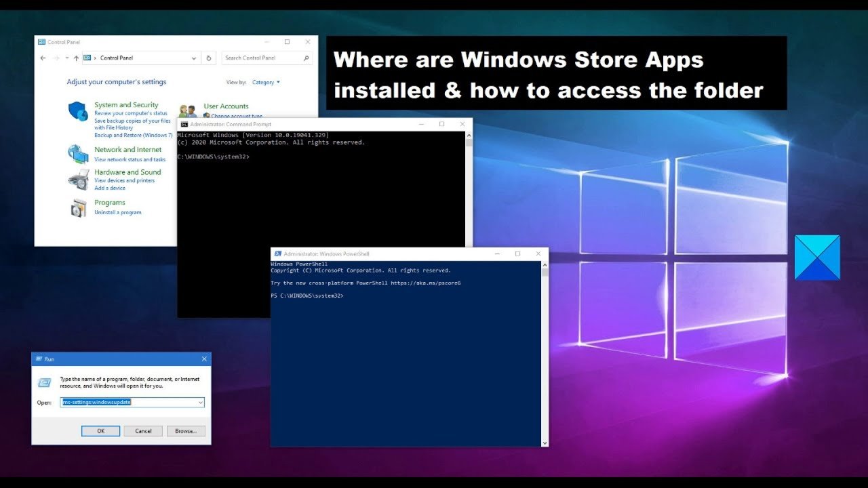Viewport: 868px width, 488px height.
Task: Click the Network and Internet globe icon
Action: tap(78, 154)
